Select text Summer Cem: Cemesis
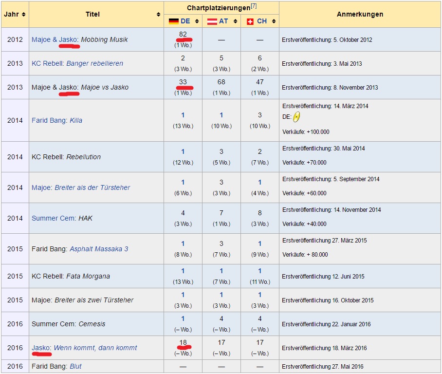Image resolution: width=442 pixels, height=374 pixels. tap(69, 324)
